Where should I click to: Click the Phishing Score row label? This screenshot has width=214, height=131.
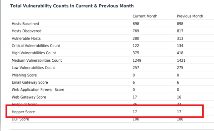tap(24, 75)
